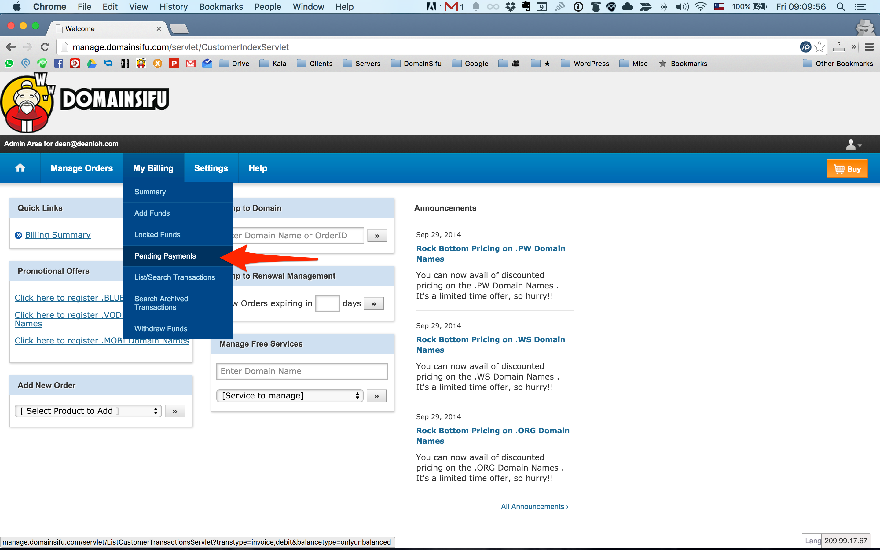Click the Billing Summary quick link
Viewport: 880px width, 550px height.
point(58,235)
